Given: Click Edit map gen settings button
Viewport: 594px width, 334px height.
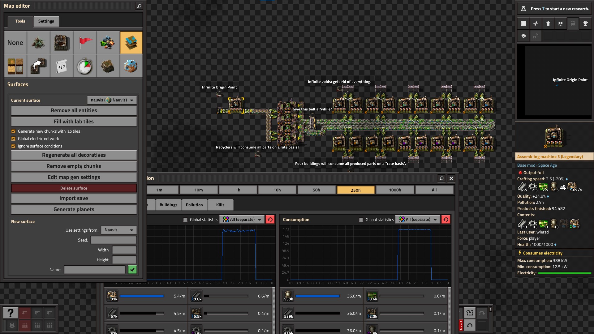Looking at the screenshot, I should point(74,177).
